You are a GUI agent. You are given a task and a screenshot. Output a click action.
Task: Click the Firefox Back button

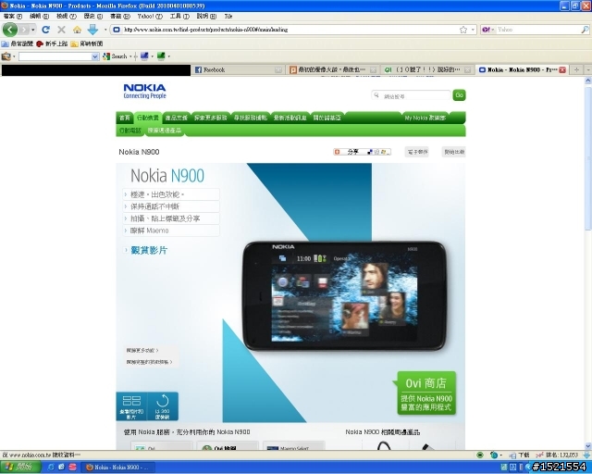[10, 30]
